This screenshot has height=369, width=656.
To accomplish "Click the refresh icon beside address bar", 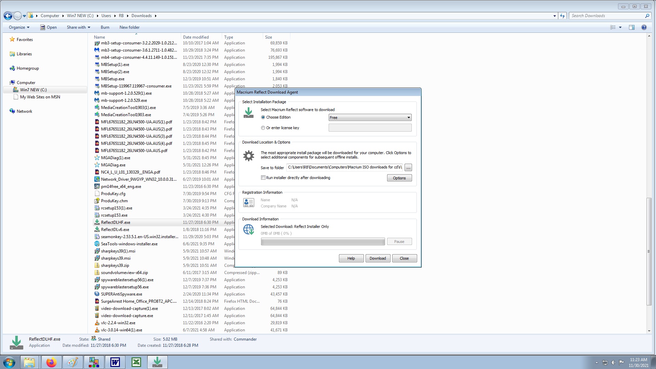I will pos(562,16).
